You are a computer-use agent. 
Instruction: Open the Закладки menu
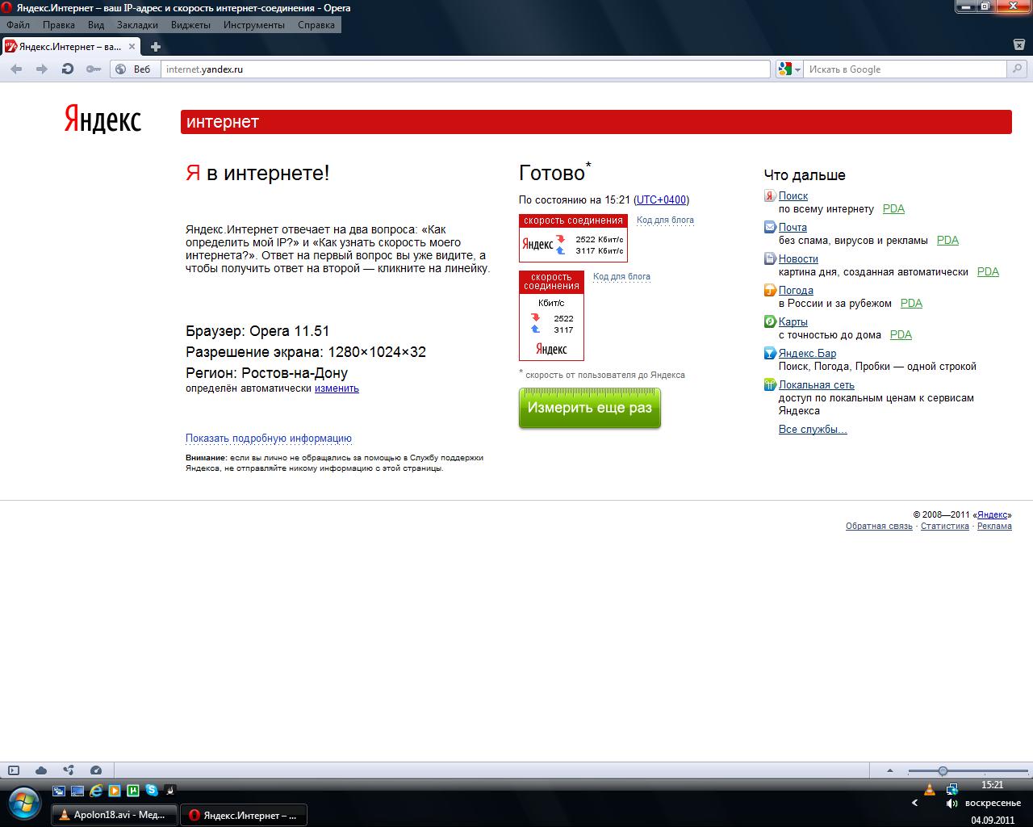click(137, 25)
